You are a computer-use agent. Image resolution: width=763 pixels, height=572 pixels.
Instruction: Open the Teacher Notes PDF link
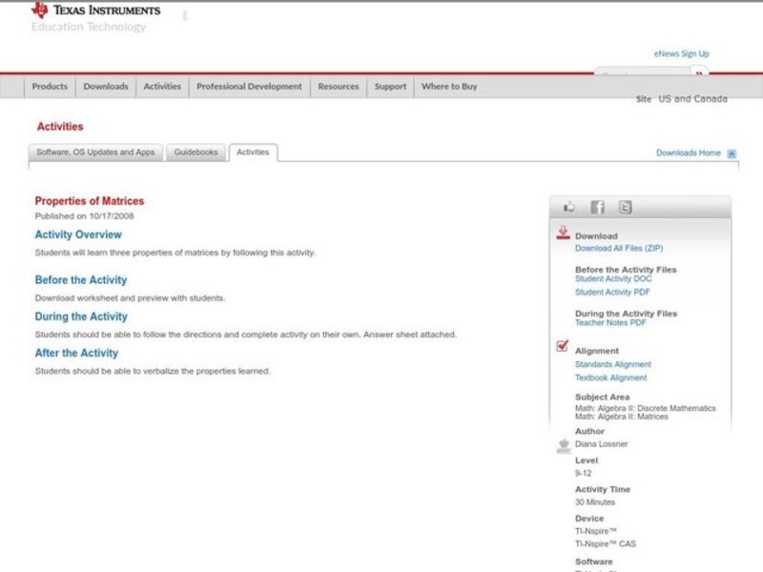(610, 323)
